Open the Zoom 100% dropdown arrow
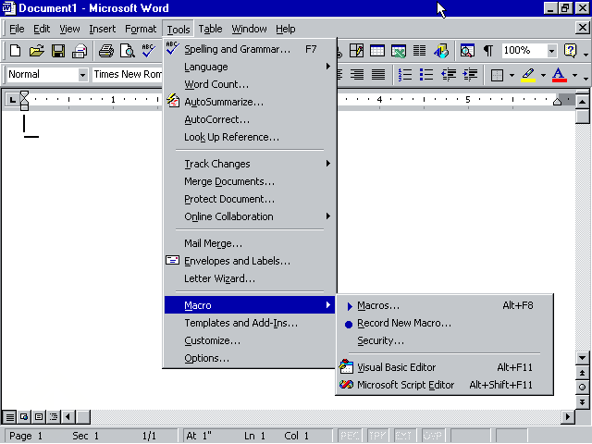The width and height of the screenshot is (592, 444). click(x=551, y=51)
